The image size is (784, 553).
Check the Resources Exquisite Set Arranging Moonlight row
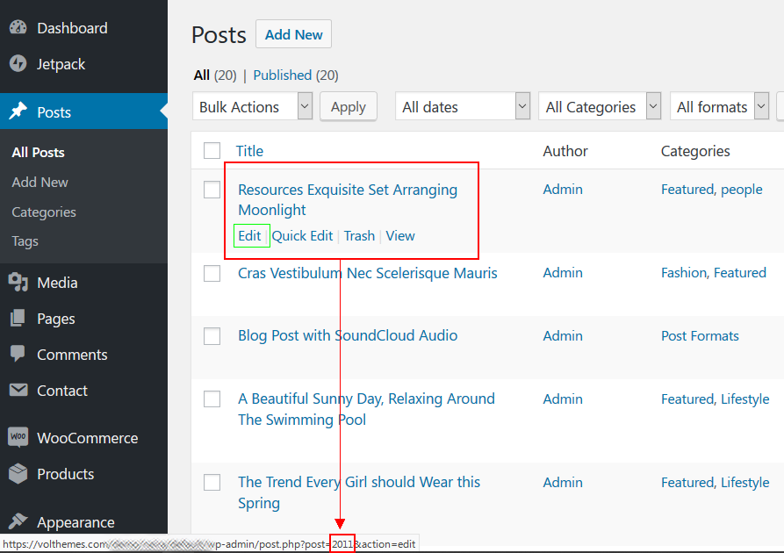[x=212, y=190]
